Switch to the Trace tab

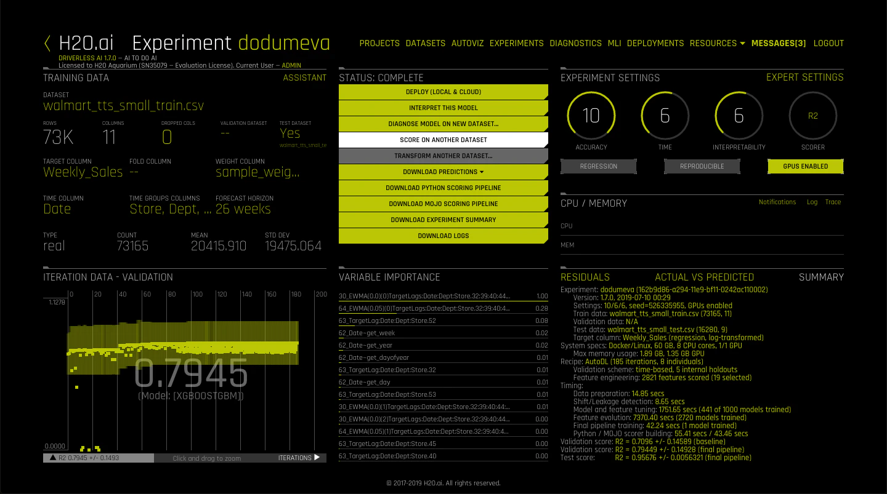point(833,202)
